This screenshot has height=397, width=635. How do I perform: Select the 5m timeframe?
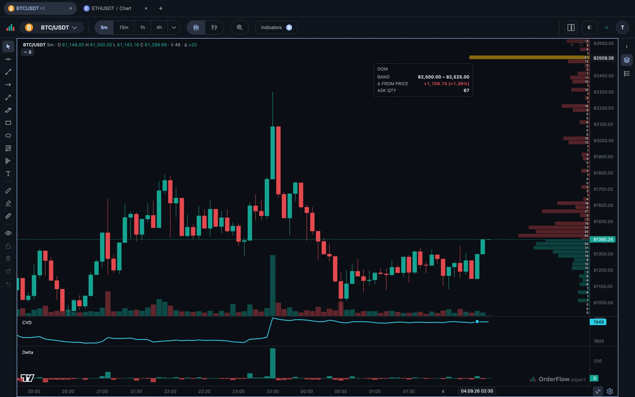[104, 27]
